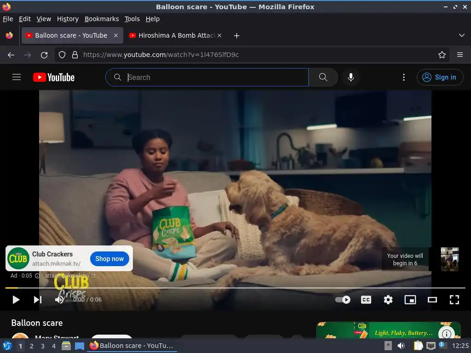
Task: Show ad info icon next to Ad 0:05
Action: (x=37, y=276)
